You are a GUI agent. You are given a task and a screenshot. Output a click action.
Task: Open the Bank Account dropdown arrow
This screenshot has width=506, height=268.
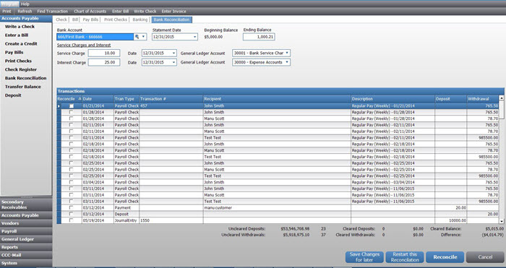coord(144,37)
